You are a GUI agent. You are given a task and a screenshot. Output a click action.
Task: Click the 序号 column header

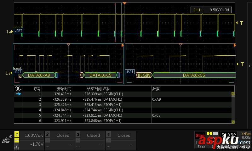point(37,89)
